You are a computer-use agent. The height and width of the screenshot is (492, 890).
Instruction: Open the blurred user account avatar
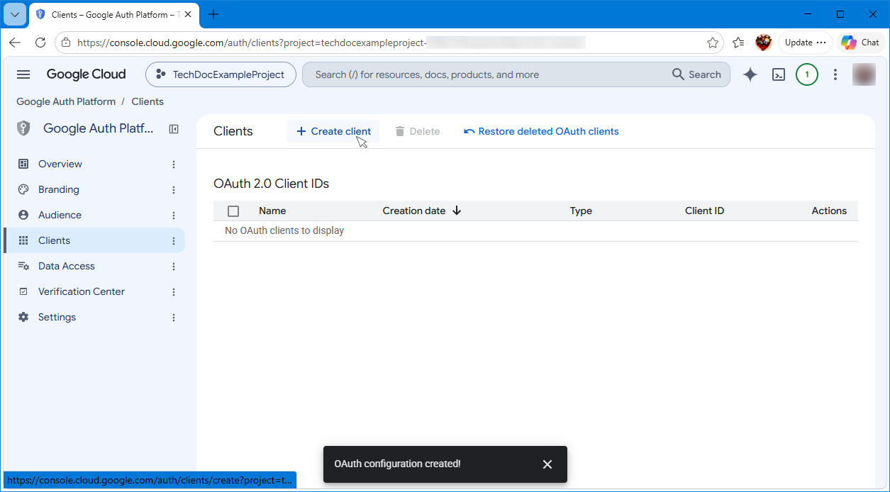click(x=864, y=74)
